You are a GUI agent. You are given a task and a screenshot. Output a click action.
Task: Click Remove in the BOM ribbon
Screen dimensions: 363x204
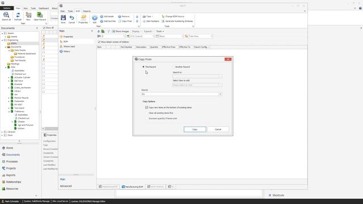[124, 16]
